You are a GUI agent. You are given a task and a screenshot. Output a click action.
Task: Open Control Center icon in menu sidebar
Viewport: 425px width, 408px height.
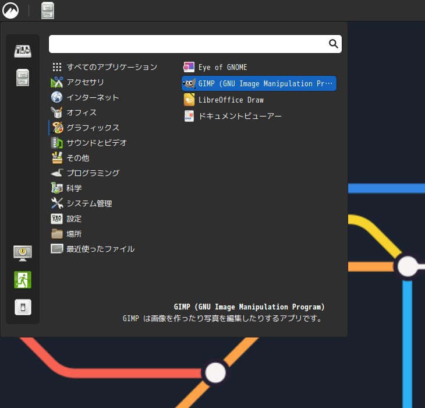23,51
